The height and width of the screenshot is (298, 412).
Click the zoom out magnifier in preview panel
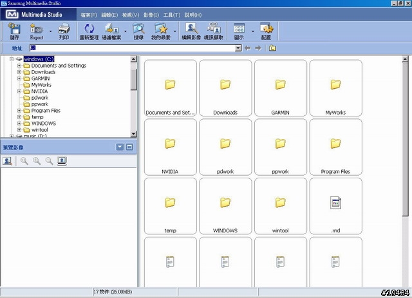[49, 161]
